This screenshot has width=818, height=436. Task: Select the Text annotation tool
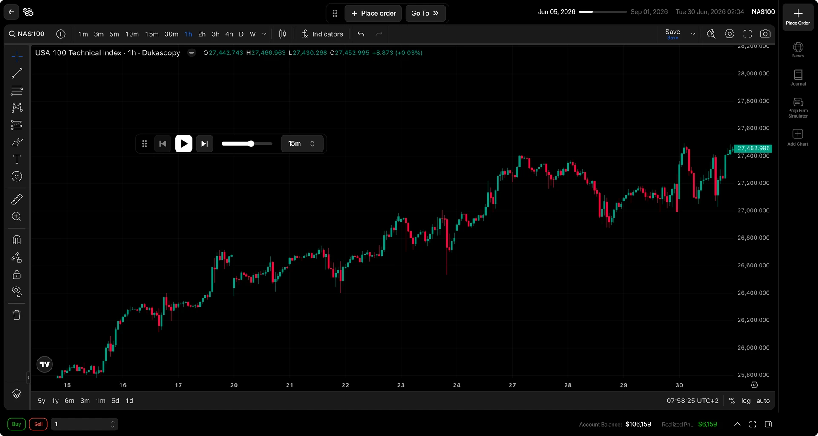[x=17, y=159]
